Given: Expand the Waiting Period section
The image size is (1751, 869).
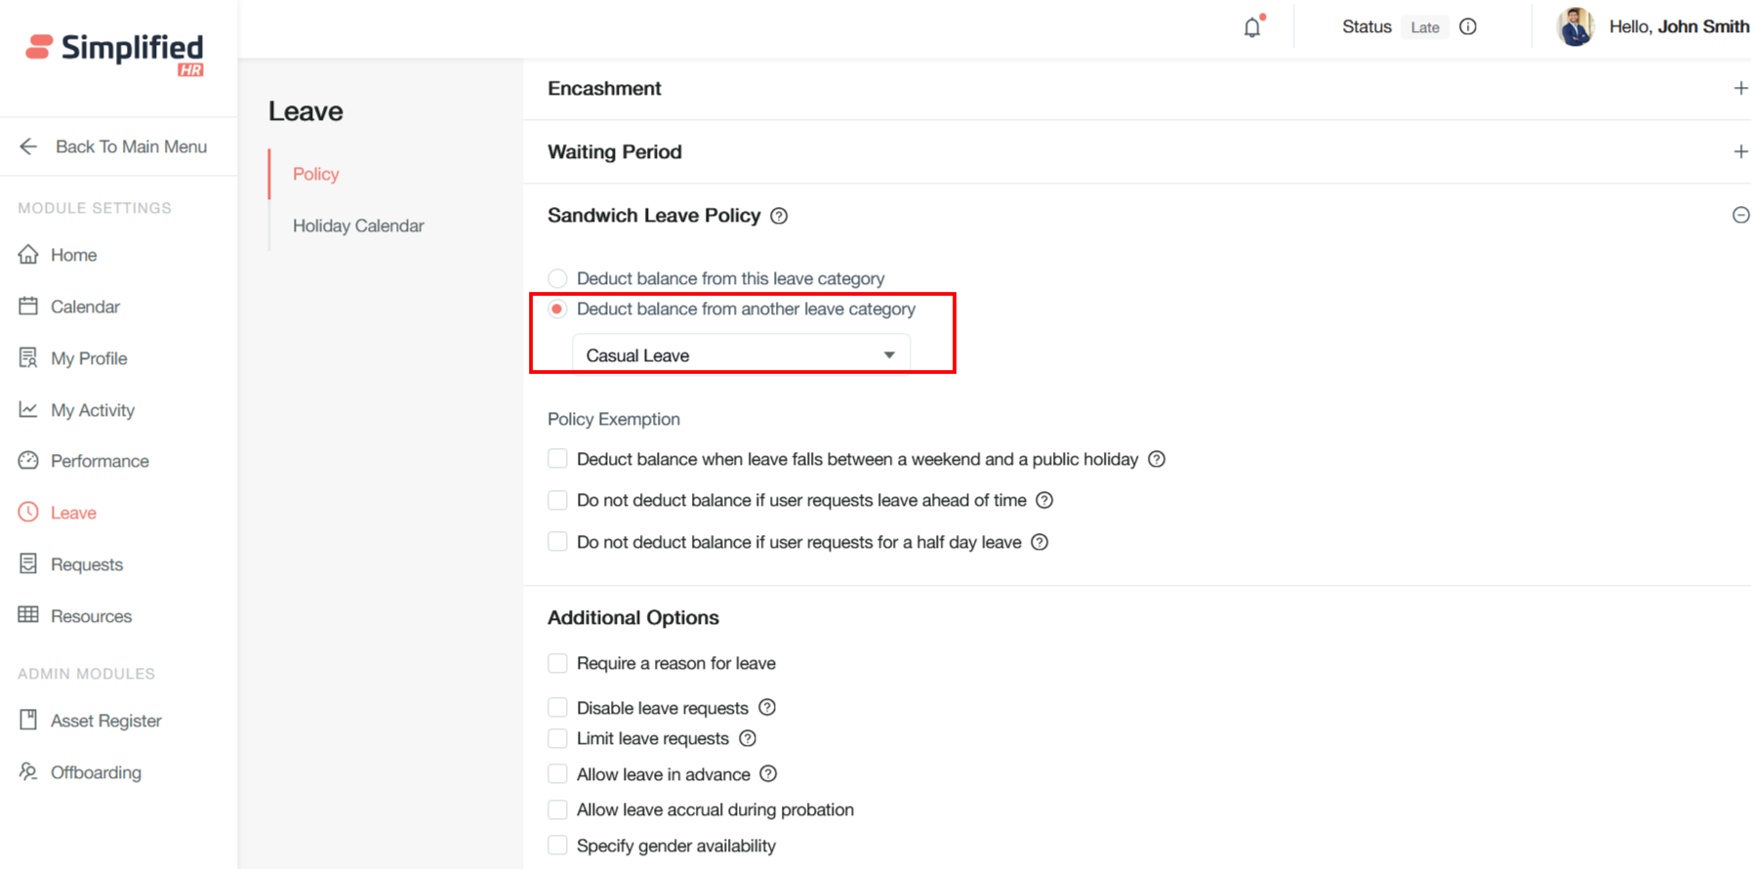Looking at the screenshot, I should [x=1740, y=152].
